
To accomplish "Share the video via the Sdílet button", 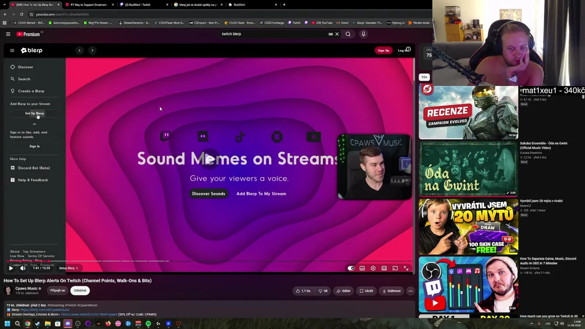I will tap(343, 291).
